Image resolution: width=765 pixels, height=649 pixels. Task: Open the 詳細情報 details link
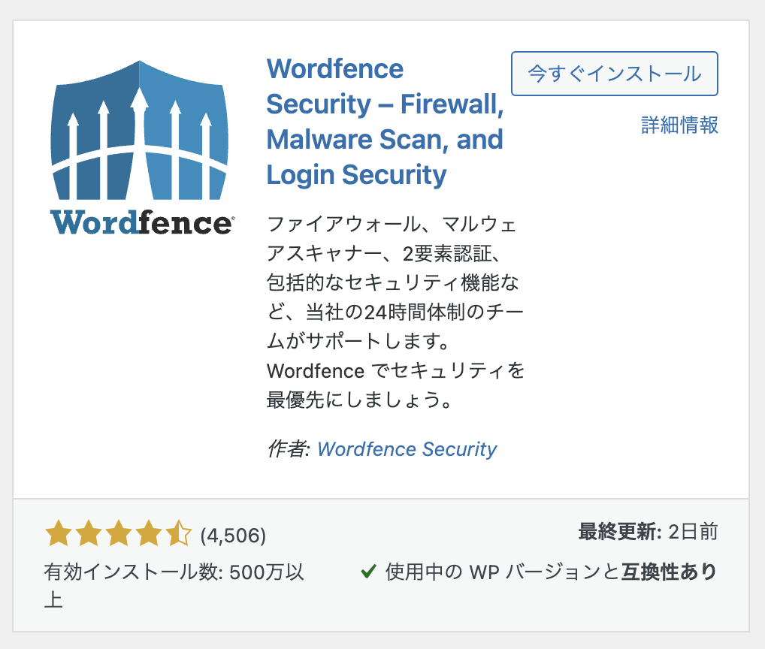click(679, 125)
